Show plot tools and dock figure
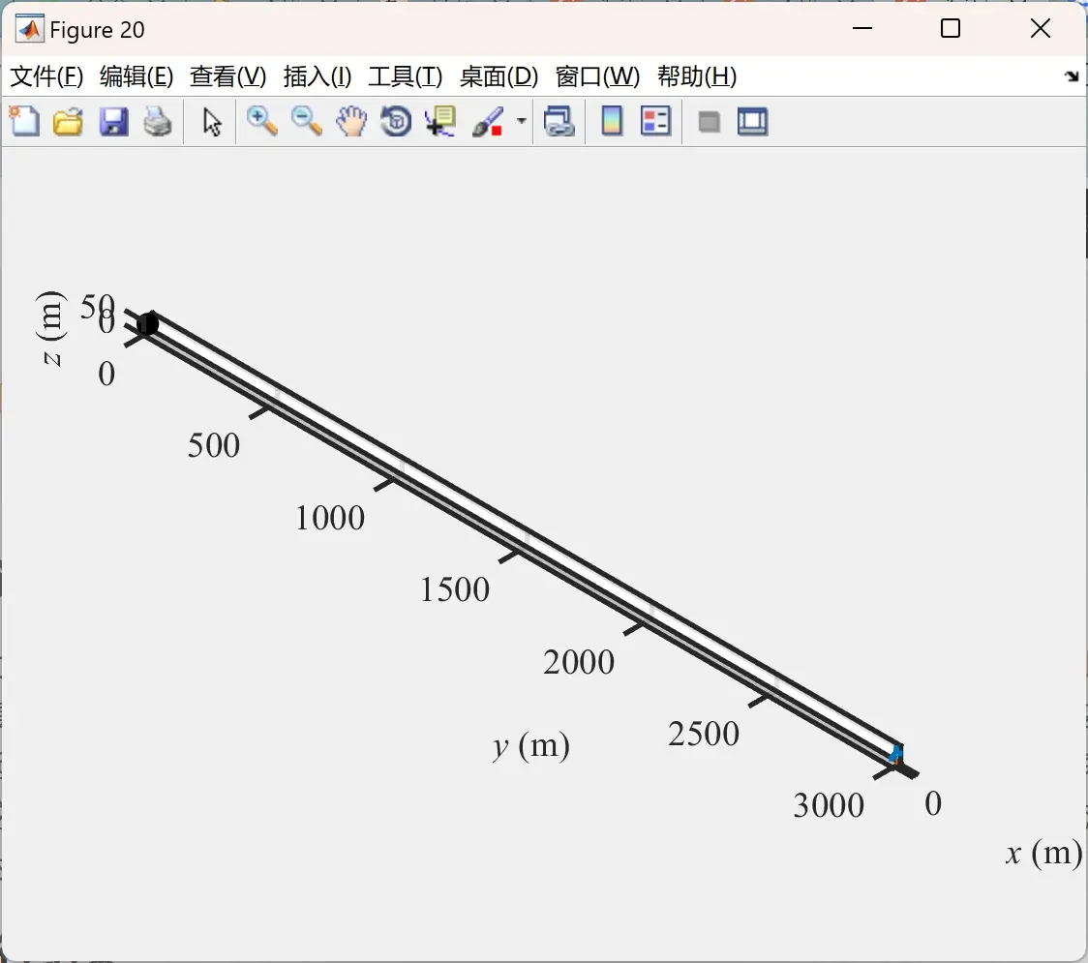1088x963 pixels. 752,121
